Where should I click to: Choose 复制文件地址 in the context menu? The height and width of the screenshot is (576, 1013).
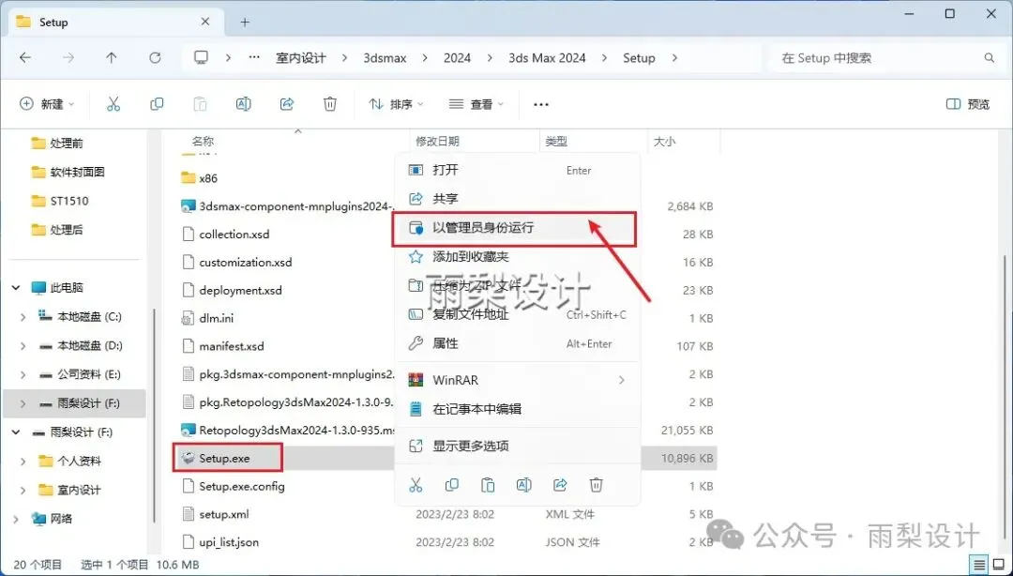coord(517,315)
